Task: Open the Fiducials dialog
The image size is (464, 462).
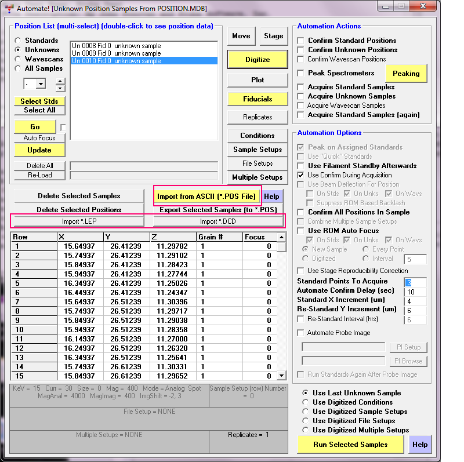Action: click(258, 99)
